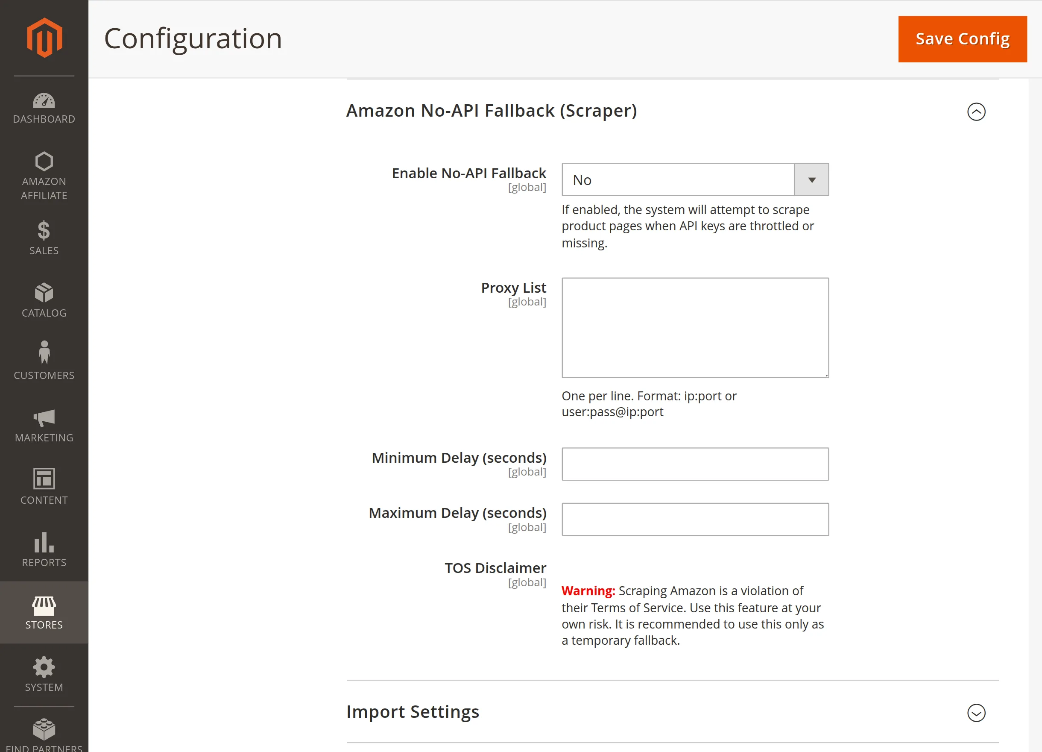Click Save Config button
Viewport: 1042px width, 752px height.
click(x=962, y=39)
